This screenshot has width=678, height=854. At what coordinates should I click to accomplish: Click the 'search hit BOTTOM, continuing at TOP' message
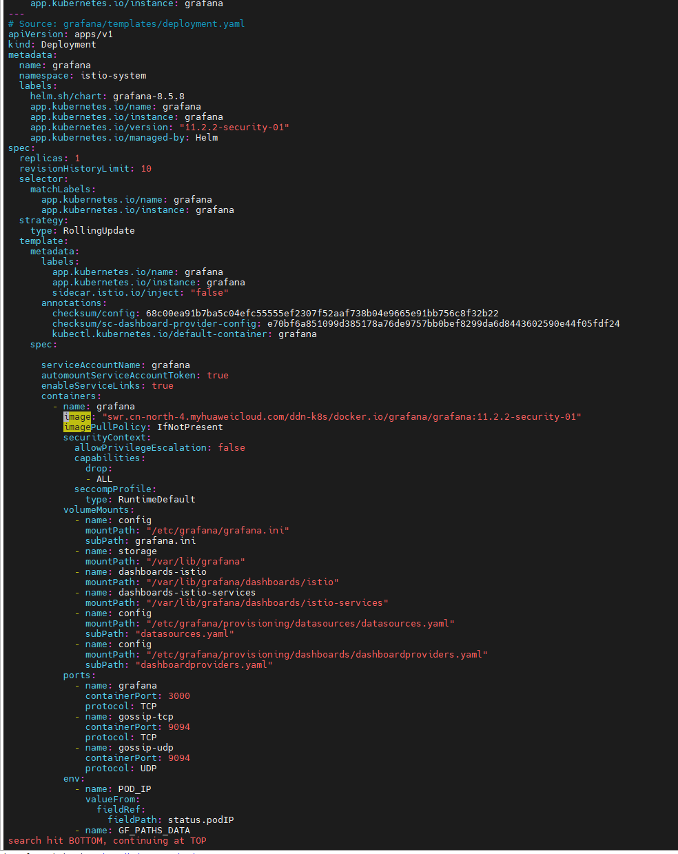[x=107, y=840]
